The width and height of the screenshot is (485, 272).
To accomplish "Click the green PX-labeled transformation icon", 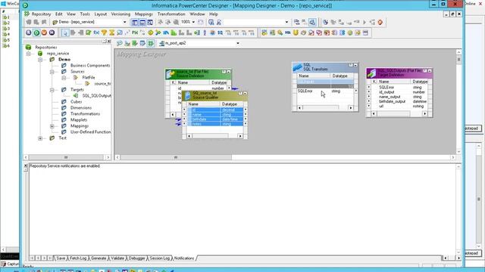I will 135,32.
